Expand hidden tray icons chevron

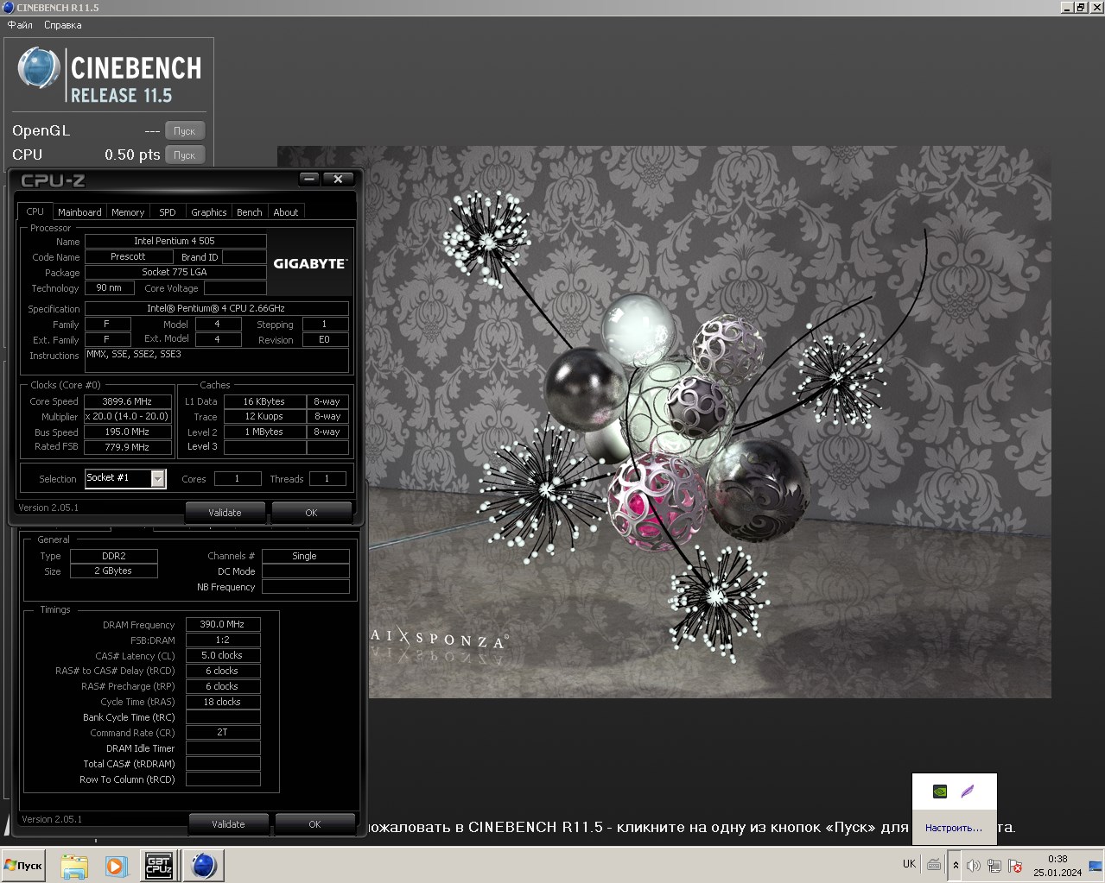(x=956, y=865)
